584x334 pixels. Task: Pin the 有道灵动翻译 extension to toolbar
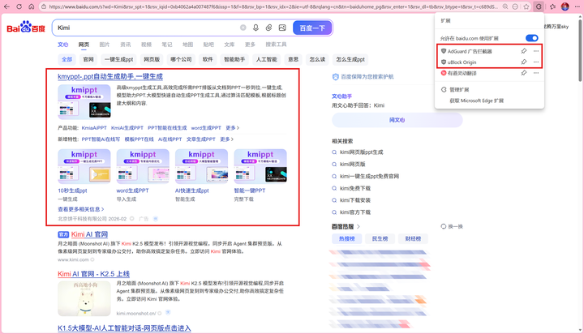pyautogui.click(x=524, y=73)
